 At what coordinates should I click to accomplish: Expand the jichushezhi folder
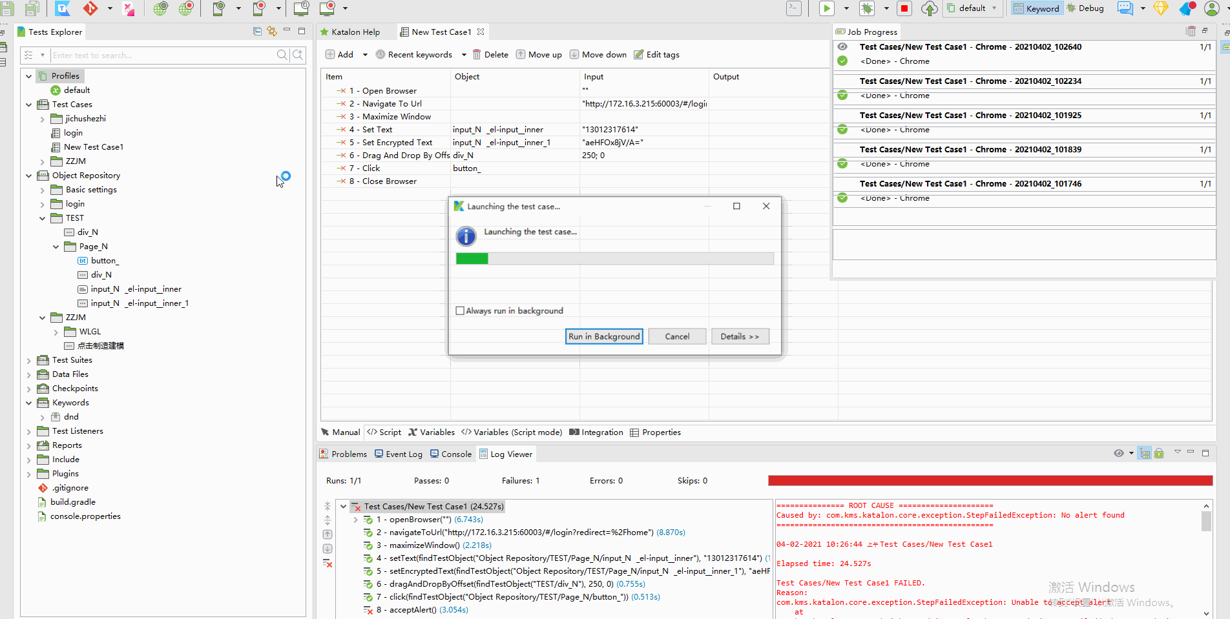tap(42, 119)
